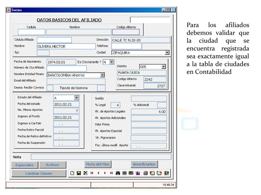Click the Codigo Alterno field showing 2242
The height and width of the screenshot is (195, 261).
(x=155, y=79)
